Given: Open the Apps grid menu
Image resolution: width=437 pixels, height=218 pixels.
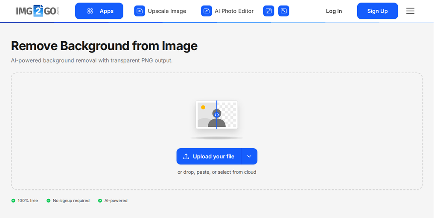Looking at the screenshot, I should pos(99,11).
